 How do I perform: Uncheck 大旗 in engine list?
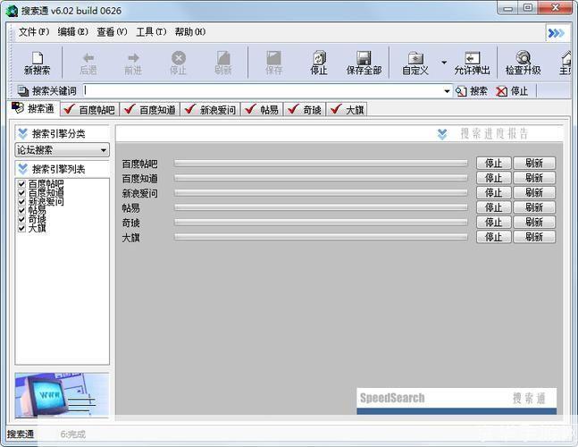point(21,228)
